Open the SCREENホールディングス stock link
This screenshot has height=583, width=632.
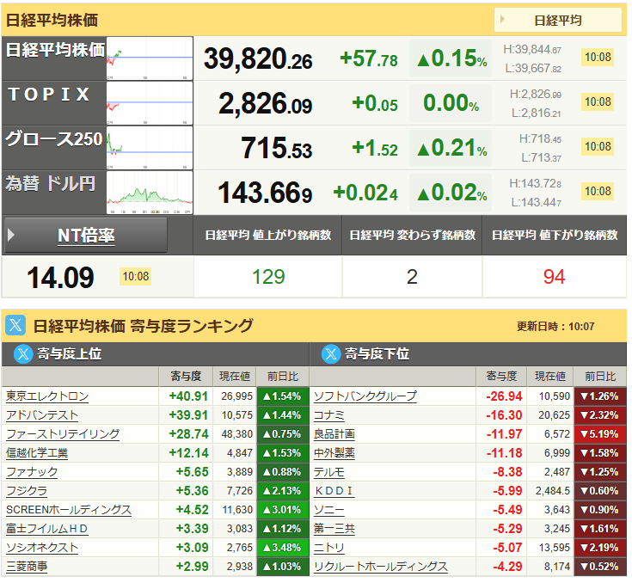click(69, 510)
